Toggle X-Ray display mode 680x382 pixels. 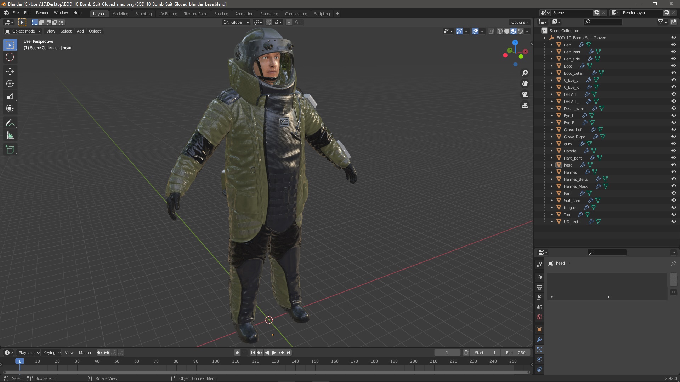click(491, 31)
